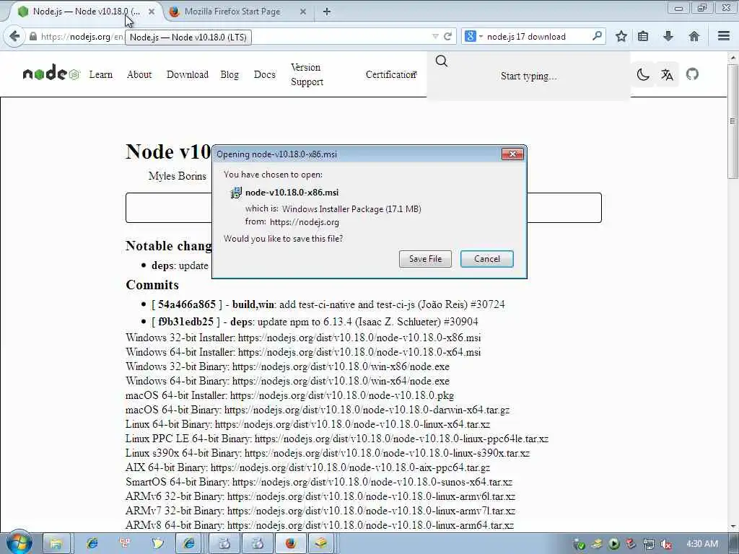Screen dimensions: 739x554
Task: Click the Windows 32-bit Installer URL text
Action: (359, 338)
